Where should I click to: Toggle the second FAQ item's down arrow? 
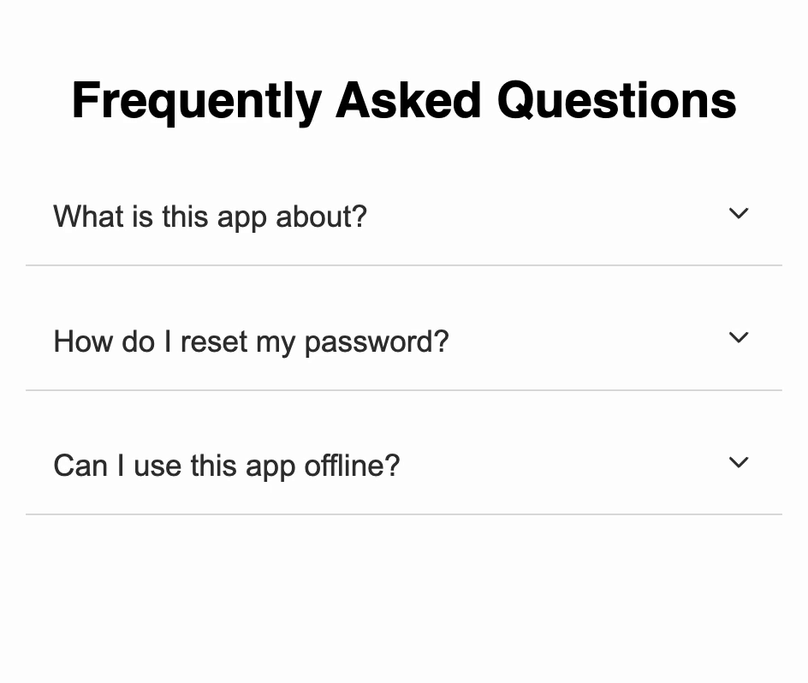point(738,338)
